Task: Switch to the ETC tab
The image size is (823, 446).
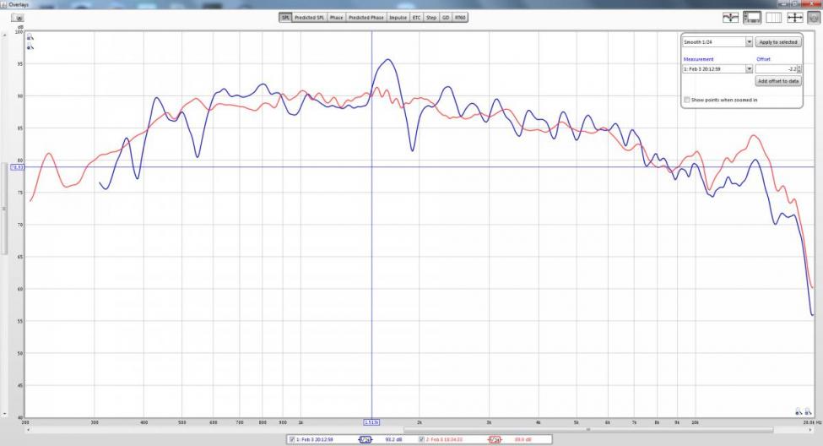Action: click(416, 18)
